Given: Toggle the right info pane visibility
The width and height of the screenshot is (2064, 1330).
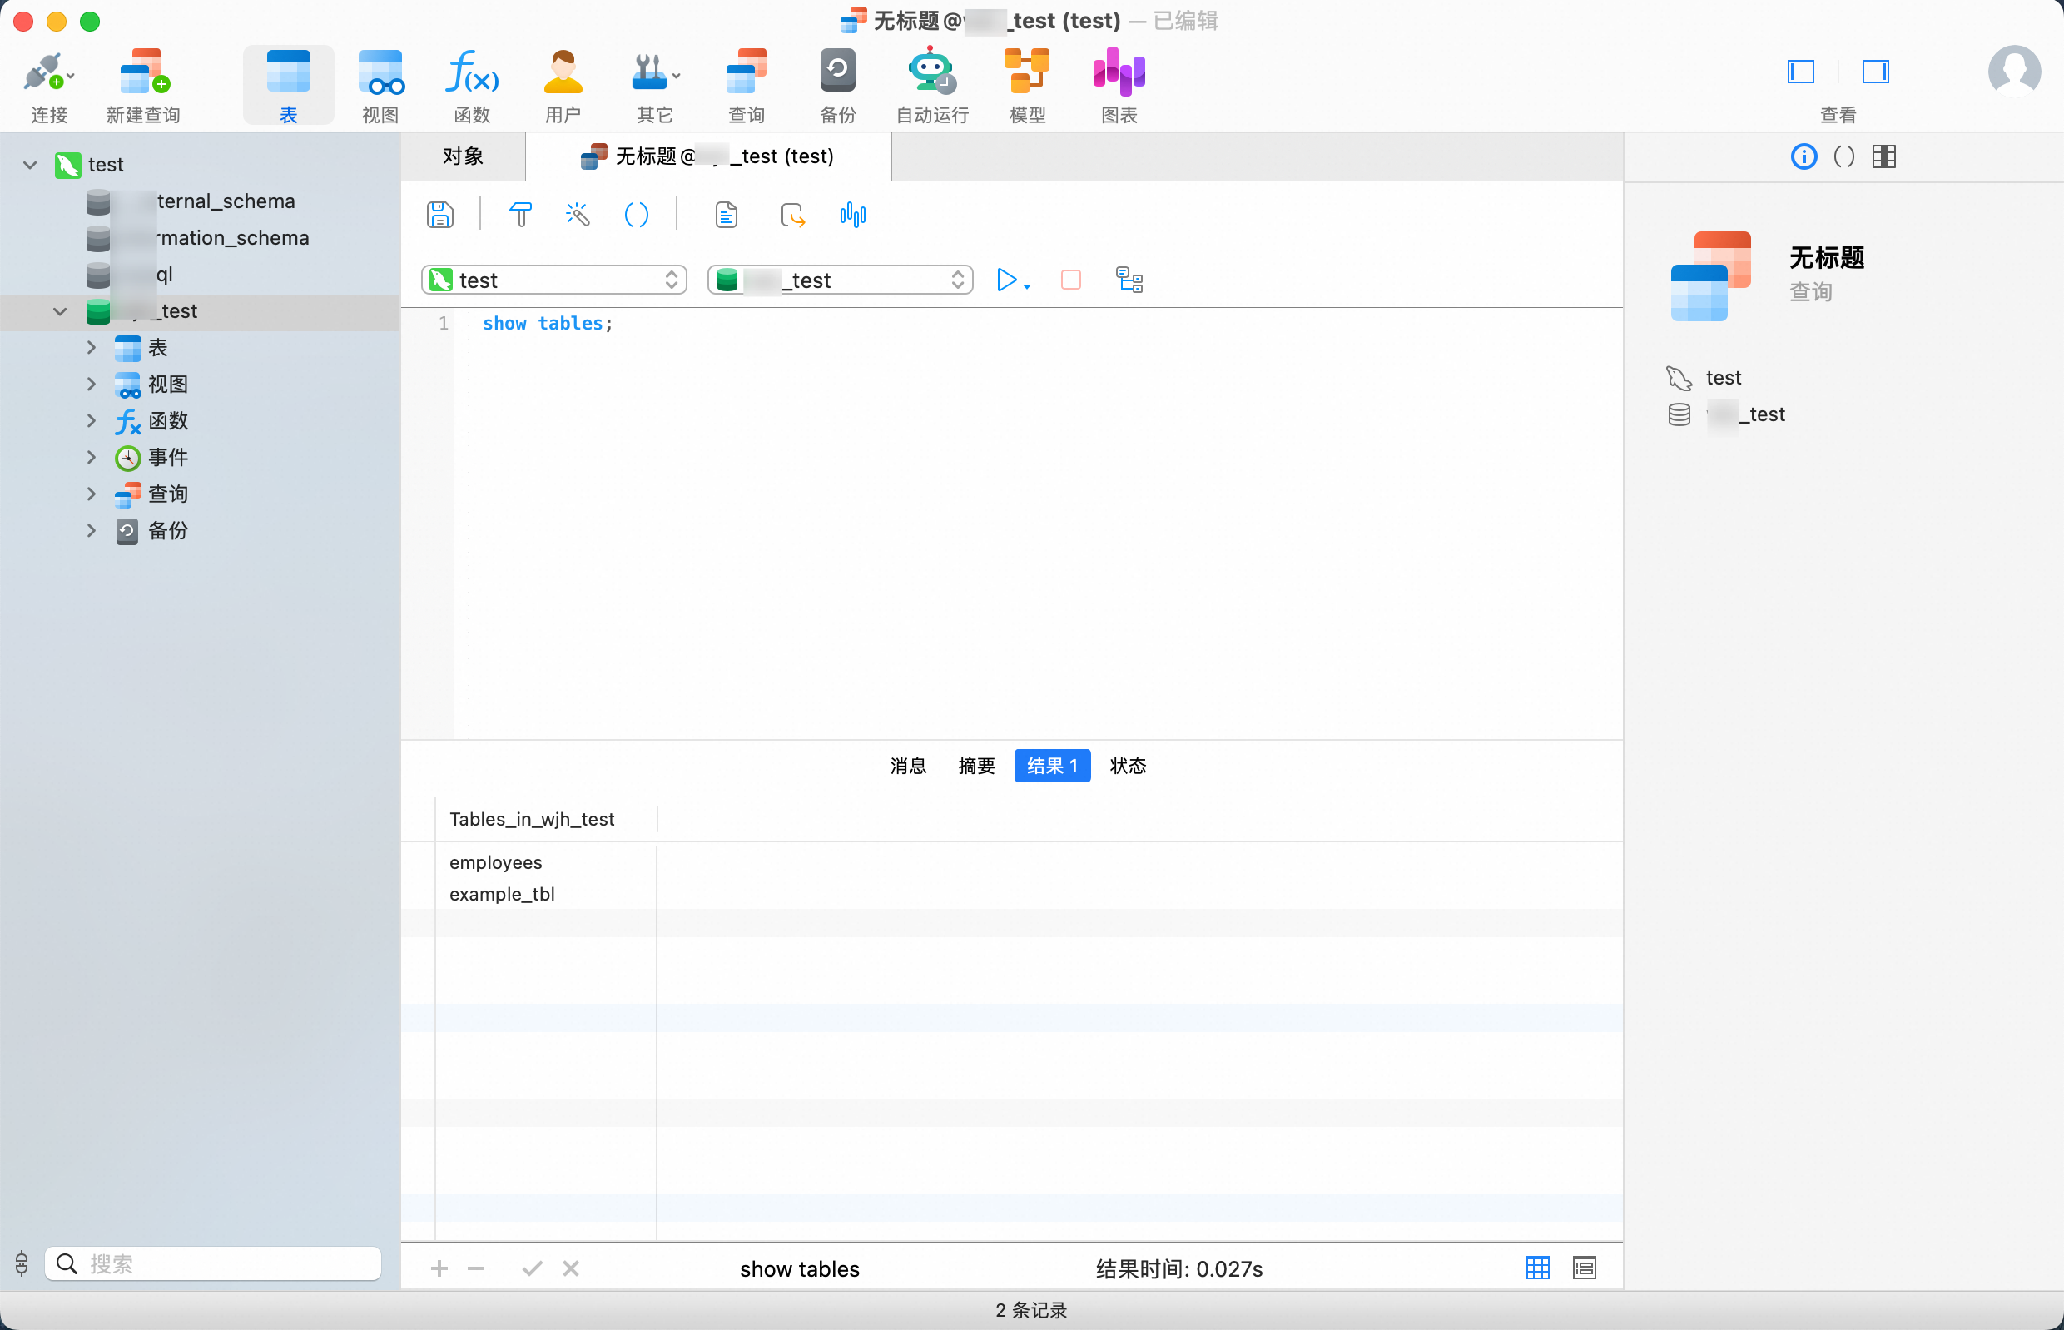Looking at the screenshot, I should 1875,71.
